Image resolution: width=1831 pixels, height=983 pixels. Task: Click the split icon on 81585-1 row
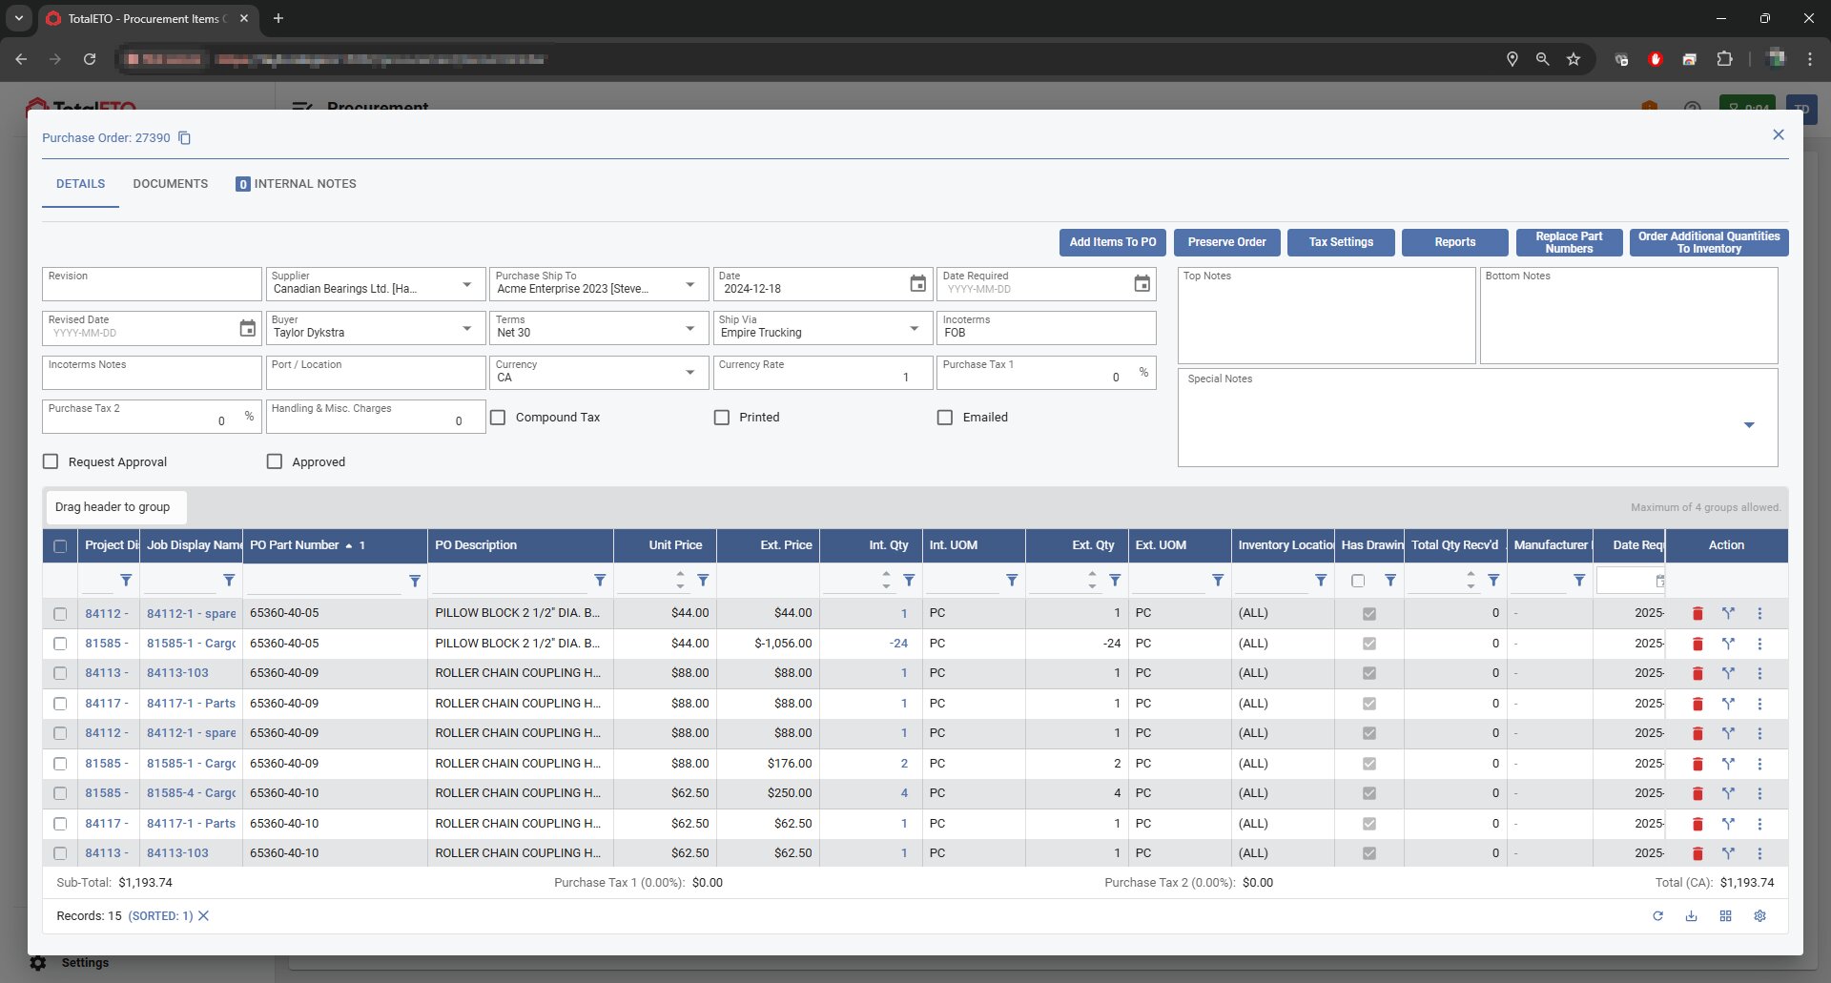[1728, 644]
